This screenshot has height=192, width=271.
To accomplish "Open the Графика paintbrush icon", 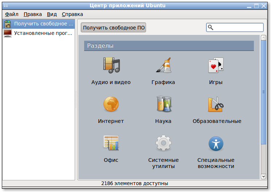I will [x=164, y=65].
